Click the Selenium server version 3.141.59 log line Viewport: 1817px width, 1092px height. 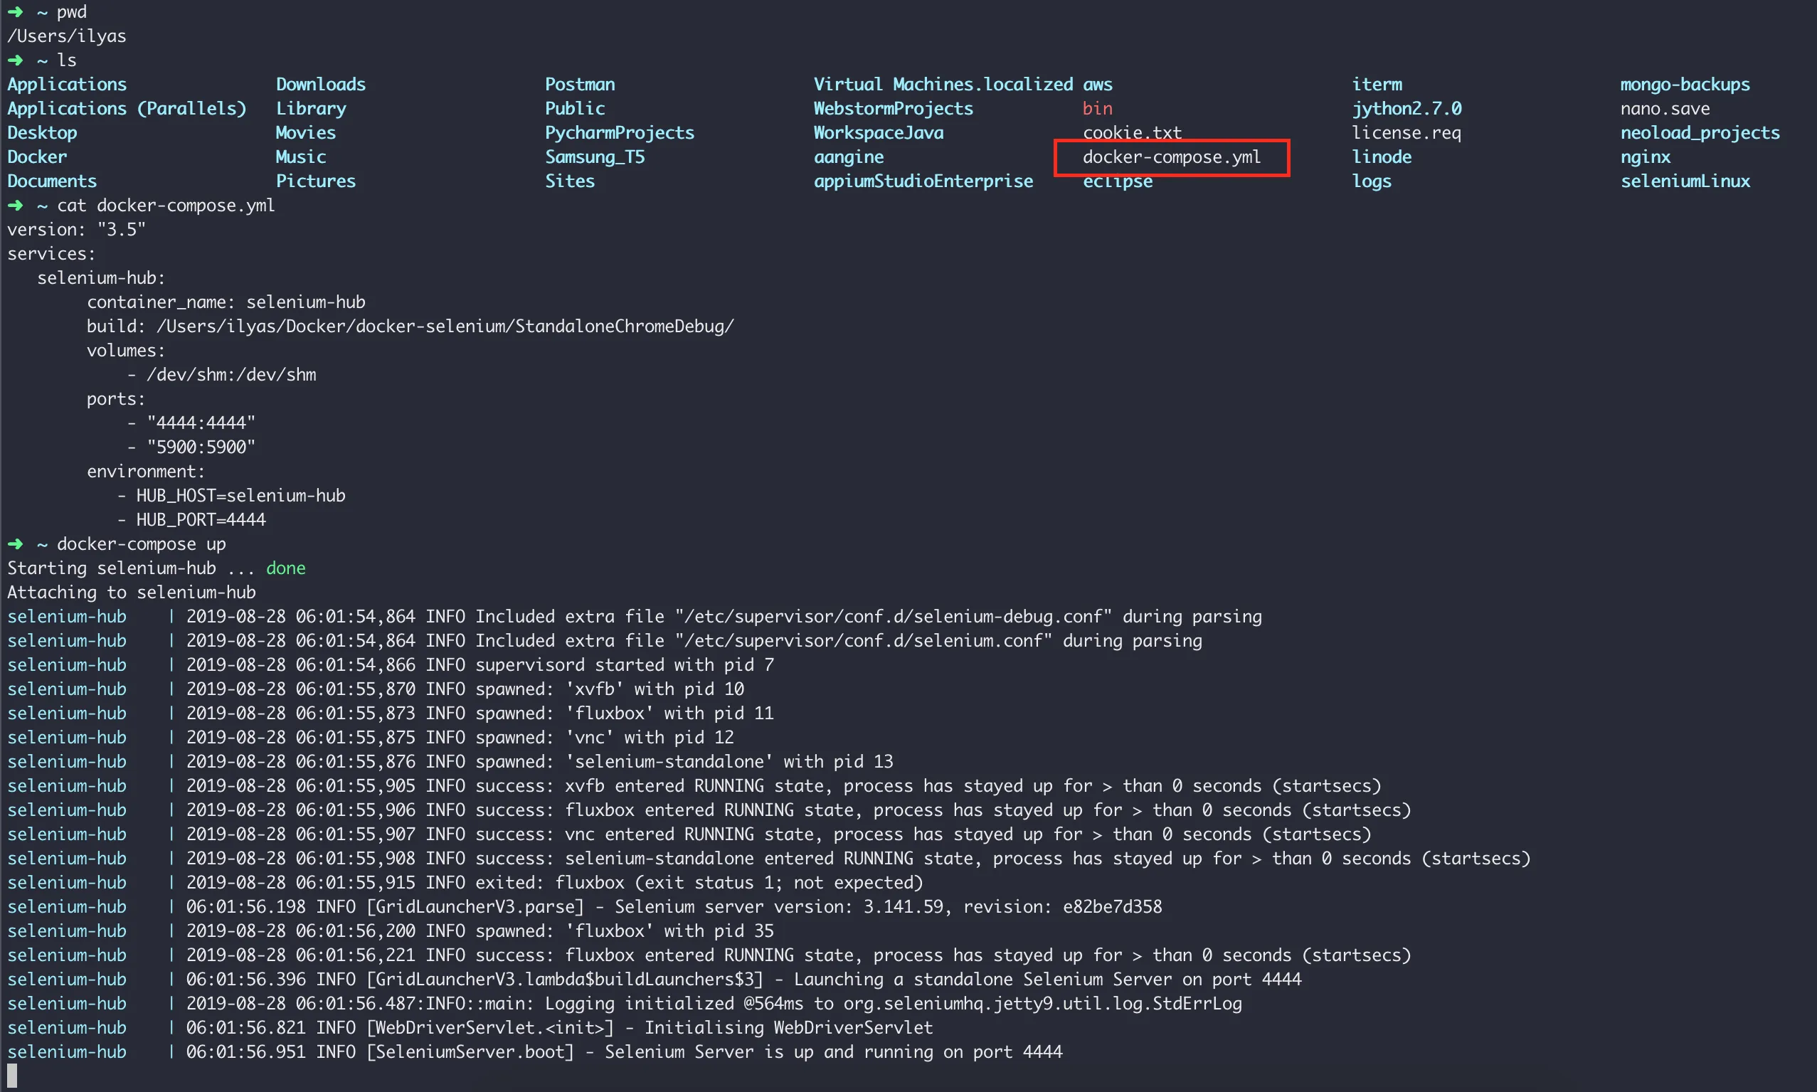674,906
